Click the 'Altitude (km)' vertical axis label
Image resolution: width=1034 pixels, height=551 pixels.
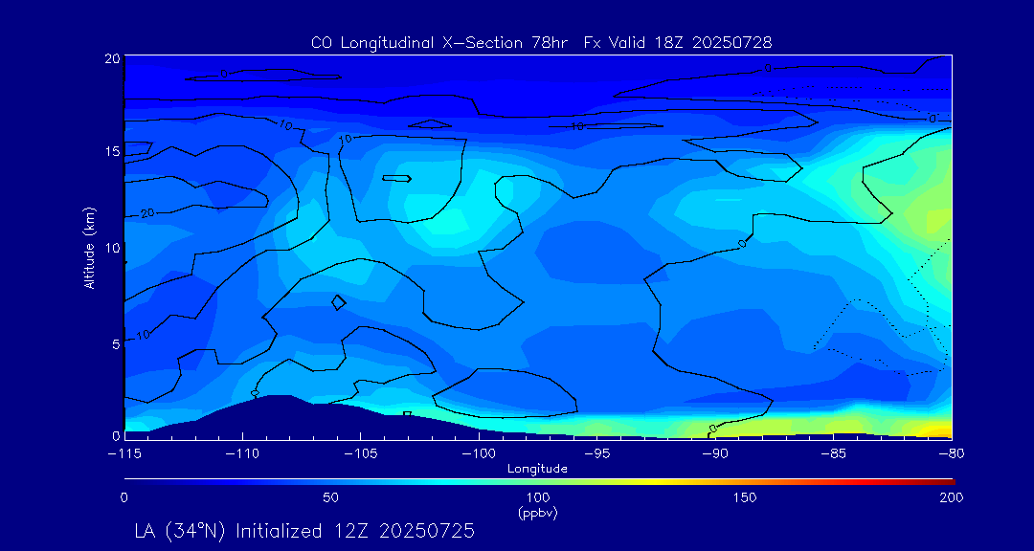(x=89, y=248)
